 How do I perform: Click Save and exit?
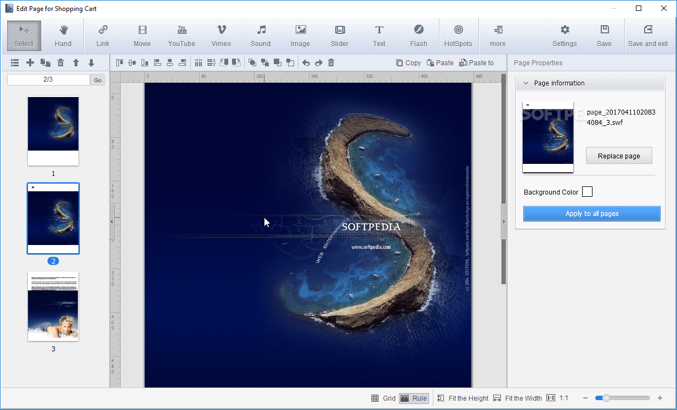click(x=648, y=36)
